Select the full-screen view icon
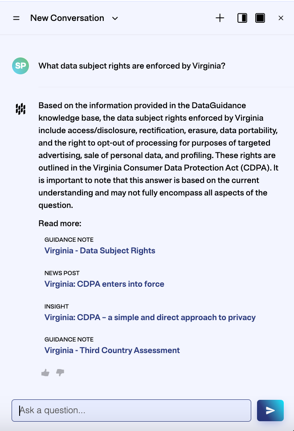 (x=260, y=18)
